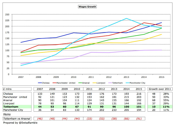175x125 pixels.
Task: Click the 2008 table column header
Action: (x=52, y=89)
